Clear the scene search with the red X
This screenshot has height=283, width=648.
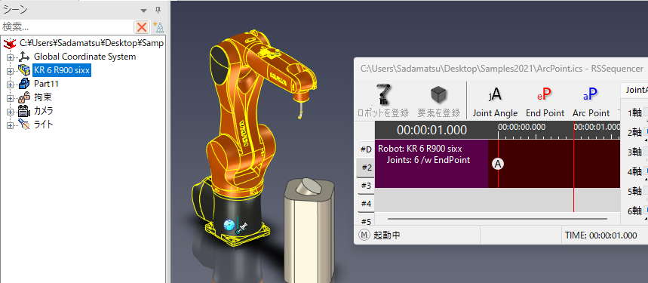pos(142,27)
